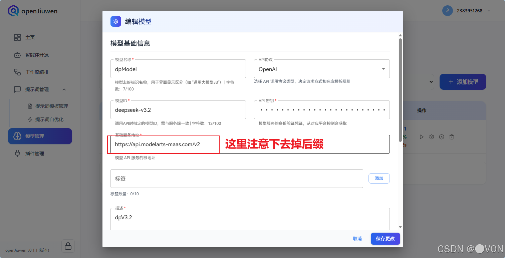Delete the model using the trash icon

(452, 137)
